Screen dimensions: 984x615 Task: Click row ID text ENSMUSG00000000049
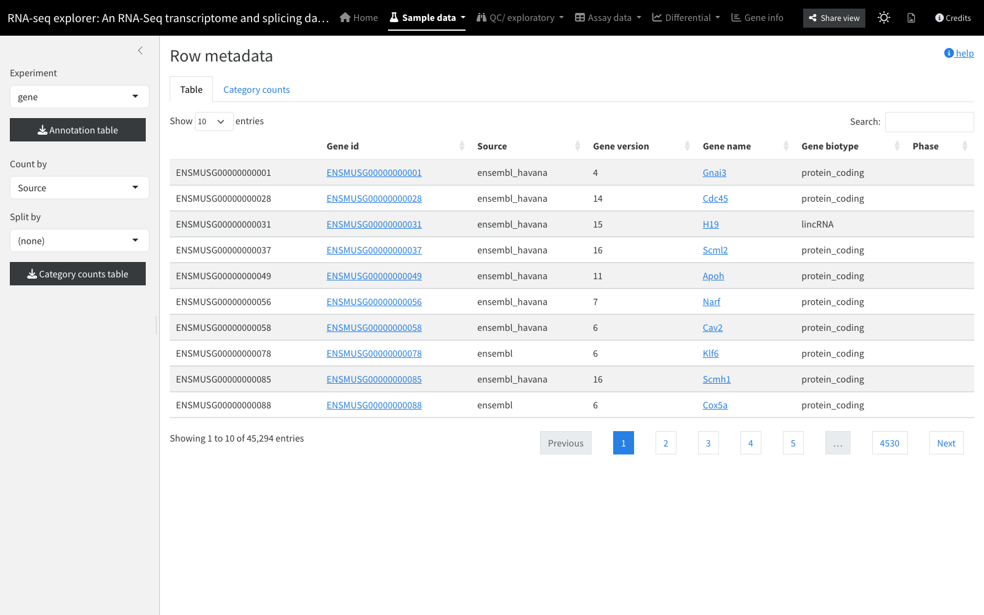[x=223, y=276]
